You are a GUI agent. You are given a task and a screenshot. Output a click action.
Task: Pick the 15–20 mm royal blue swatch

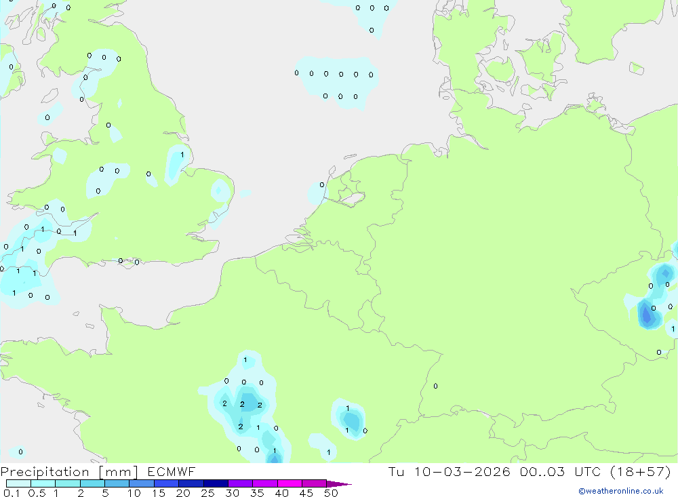click(167, 483)
